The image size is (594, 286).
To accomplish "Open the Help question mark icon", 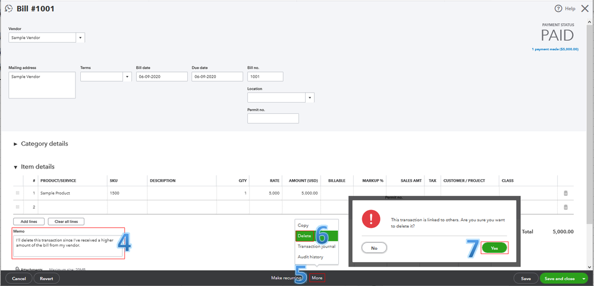I will [558, 8].
